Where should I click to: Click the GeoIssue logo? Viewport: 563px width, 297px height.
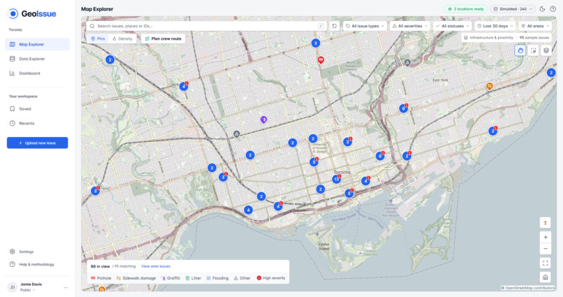click(32, 14)
